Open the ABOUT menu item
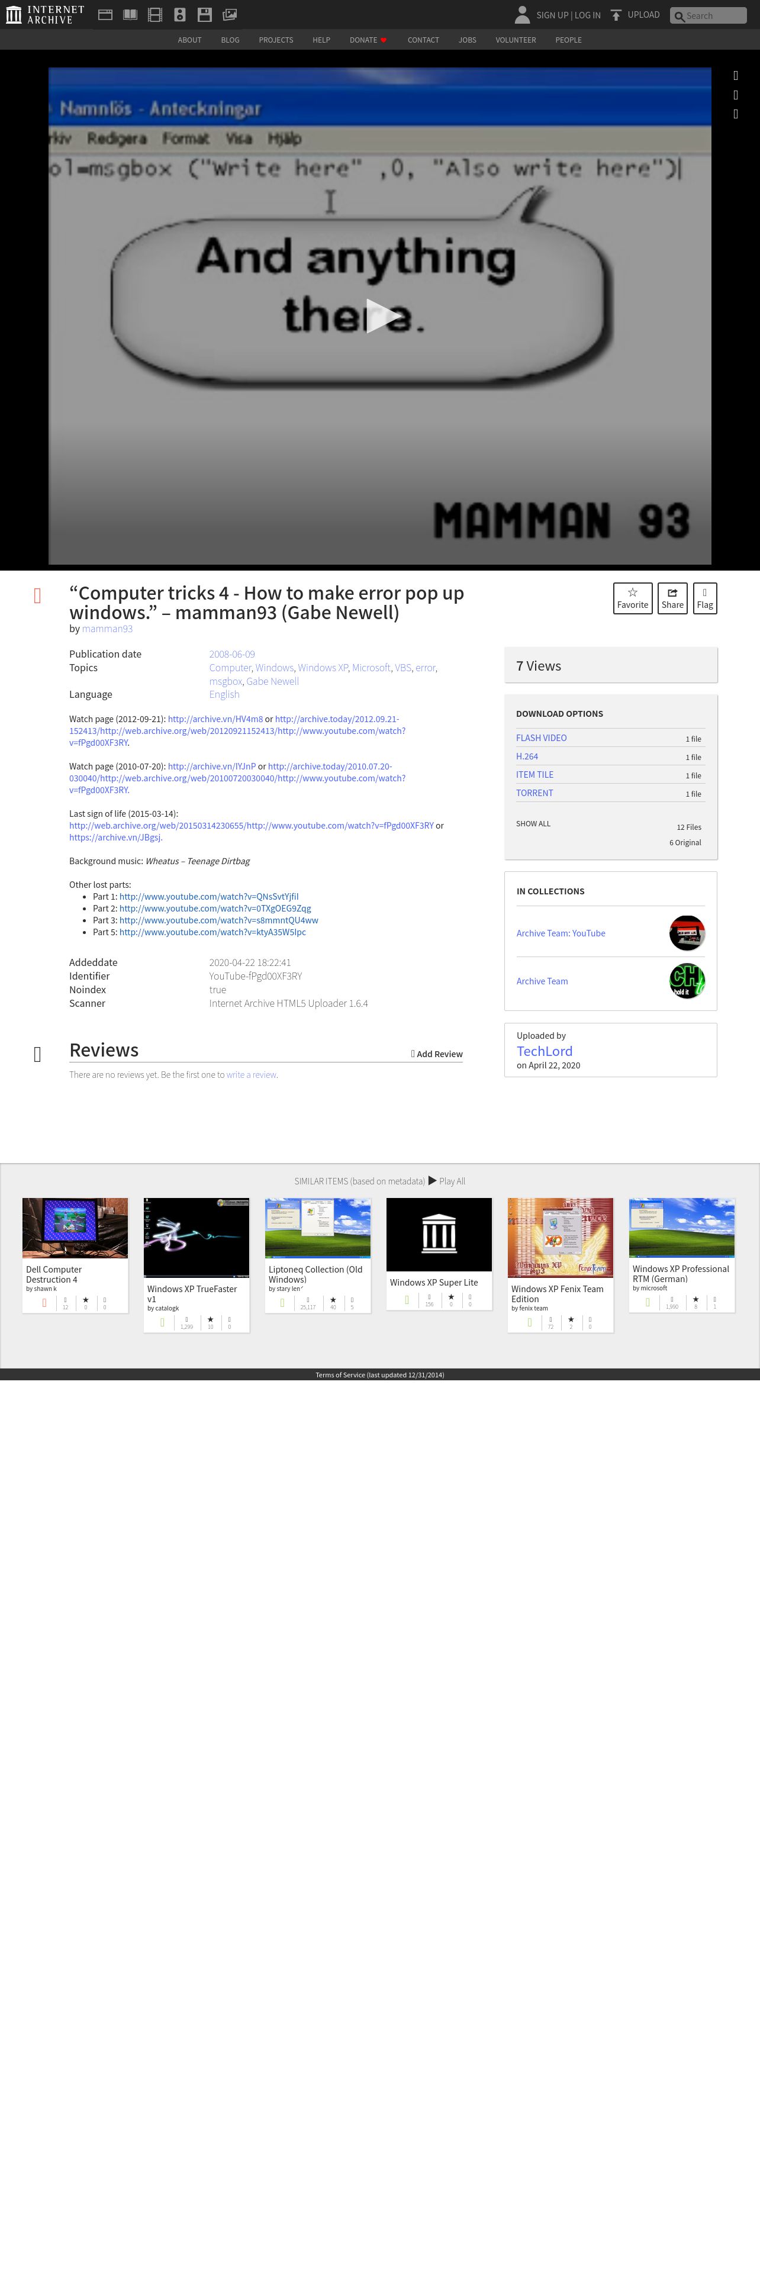760x2280 pixels. (189, 40)
